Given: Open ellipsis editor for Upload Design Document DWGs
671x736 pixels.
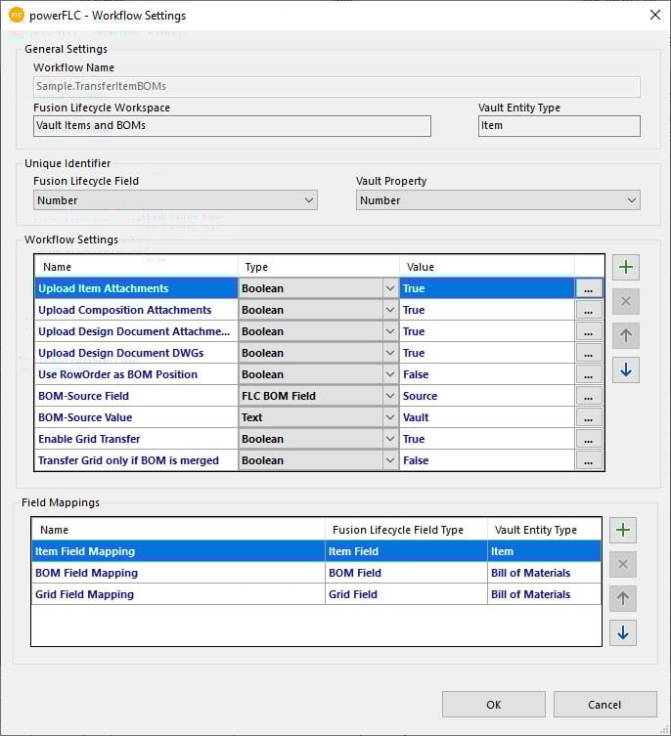Looking at the screenshot, I should pyautogui.click(x=588, y=354).
